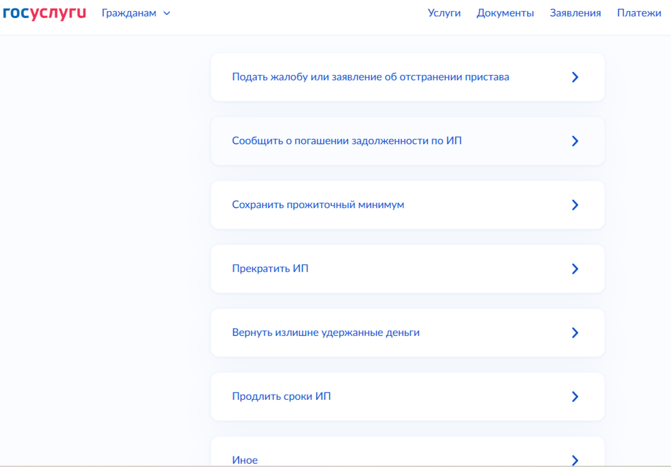The width and height of the screenshot is (671, 467).
Task: Pick the Иное option label
Action: 245,460
